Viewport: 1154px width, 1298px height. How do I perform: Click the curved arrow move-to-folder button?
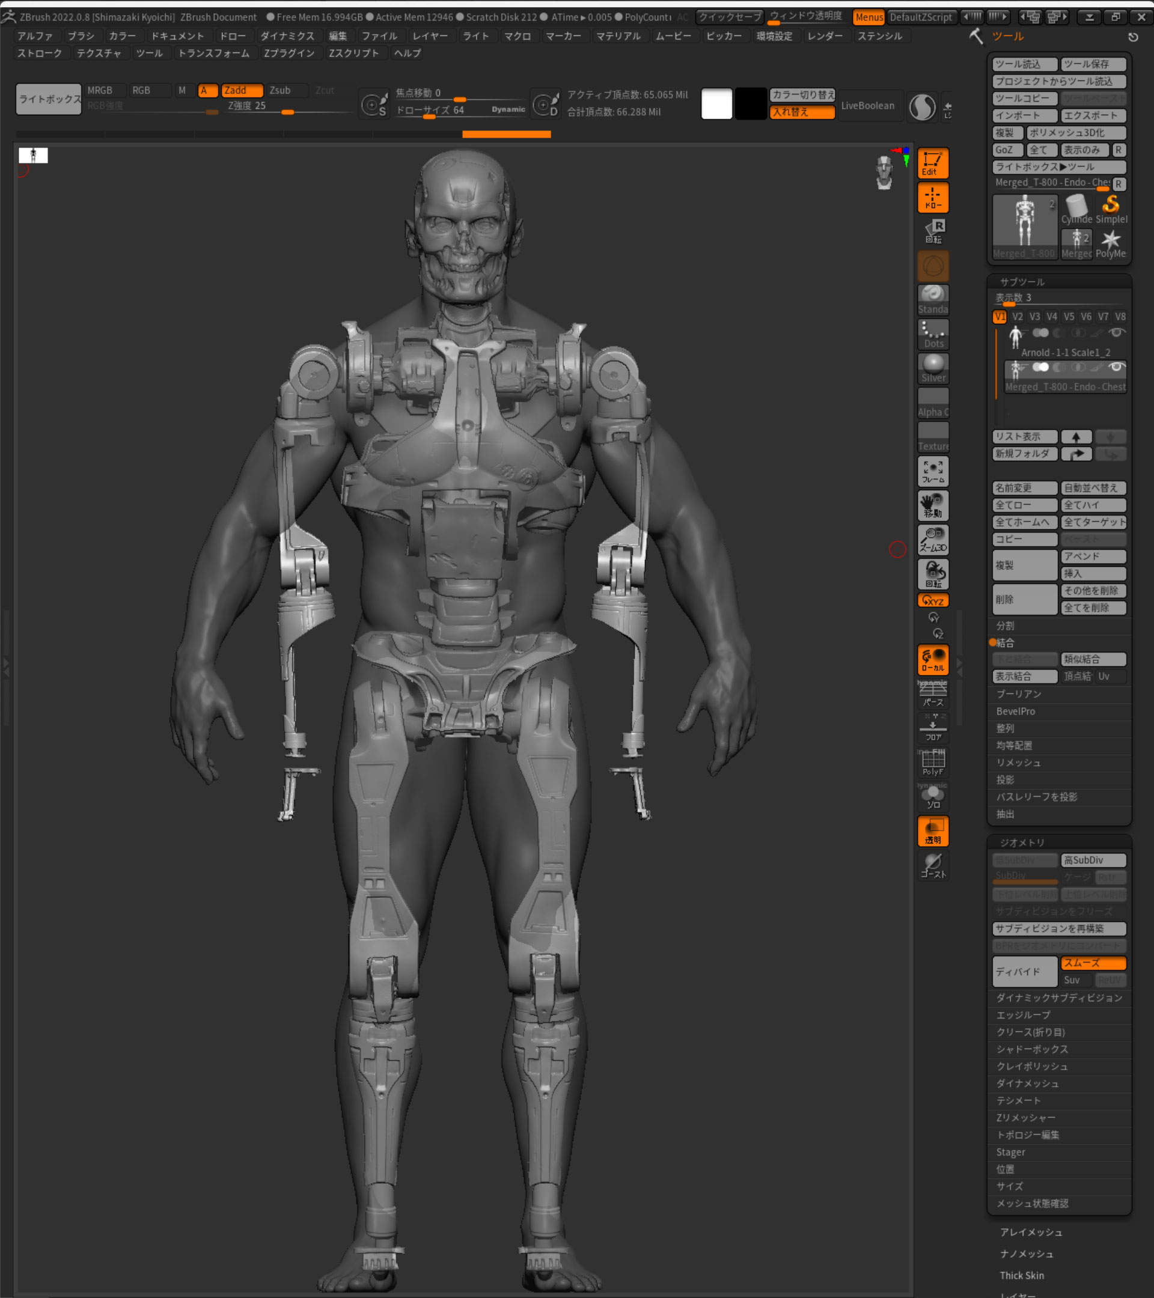(x=1076, y=454)
